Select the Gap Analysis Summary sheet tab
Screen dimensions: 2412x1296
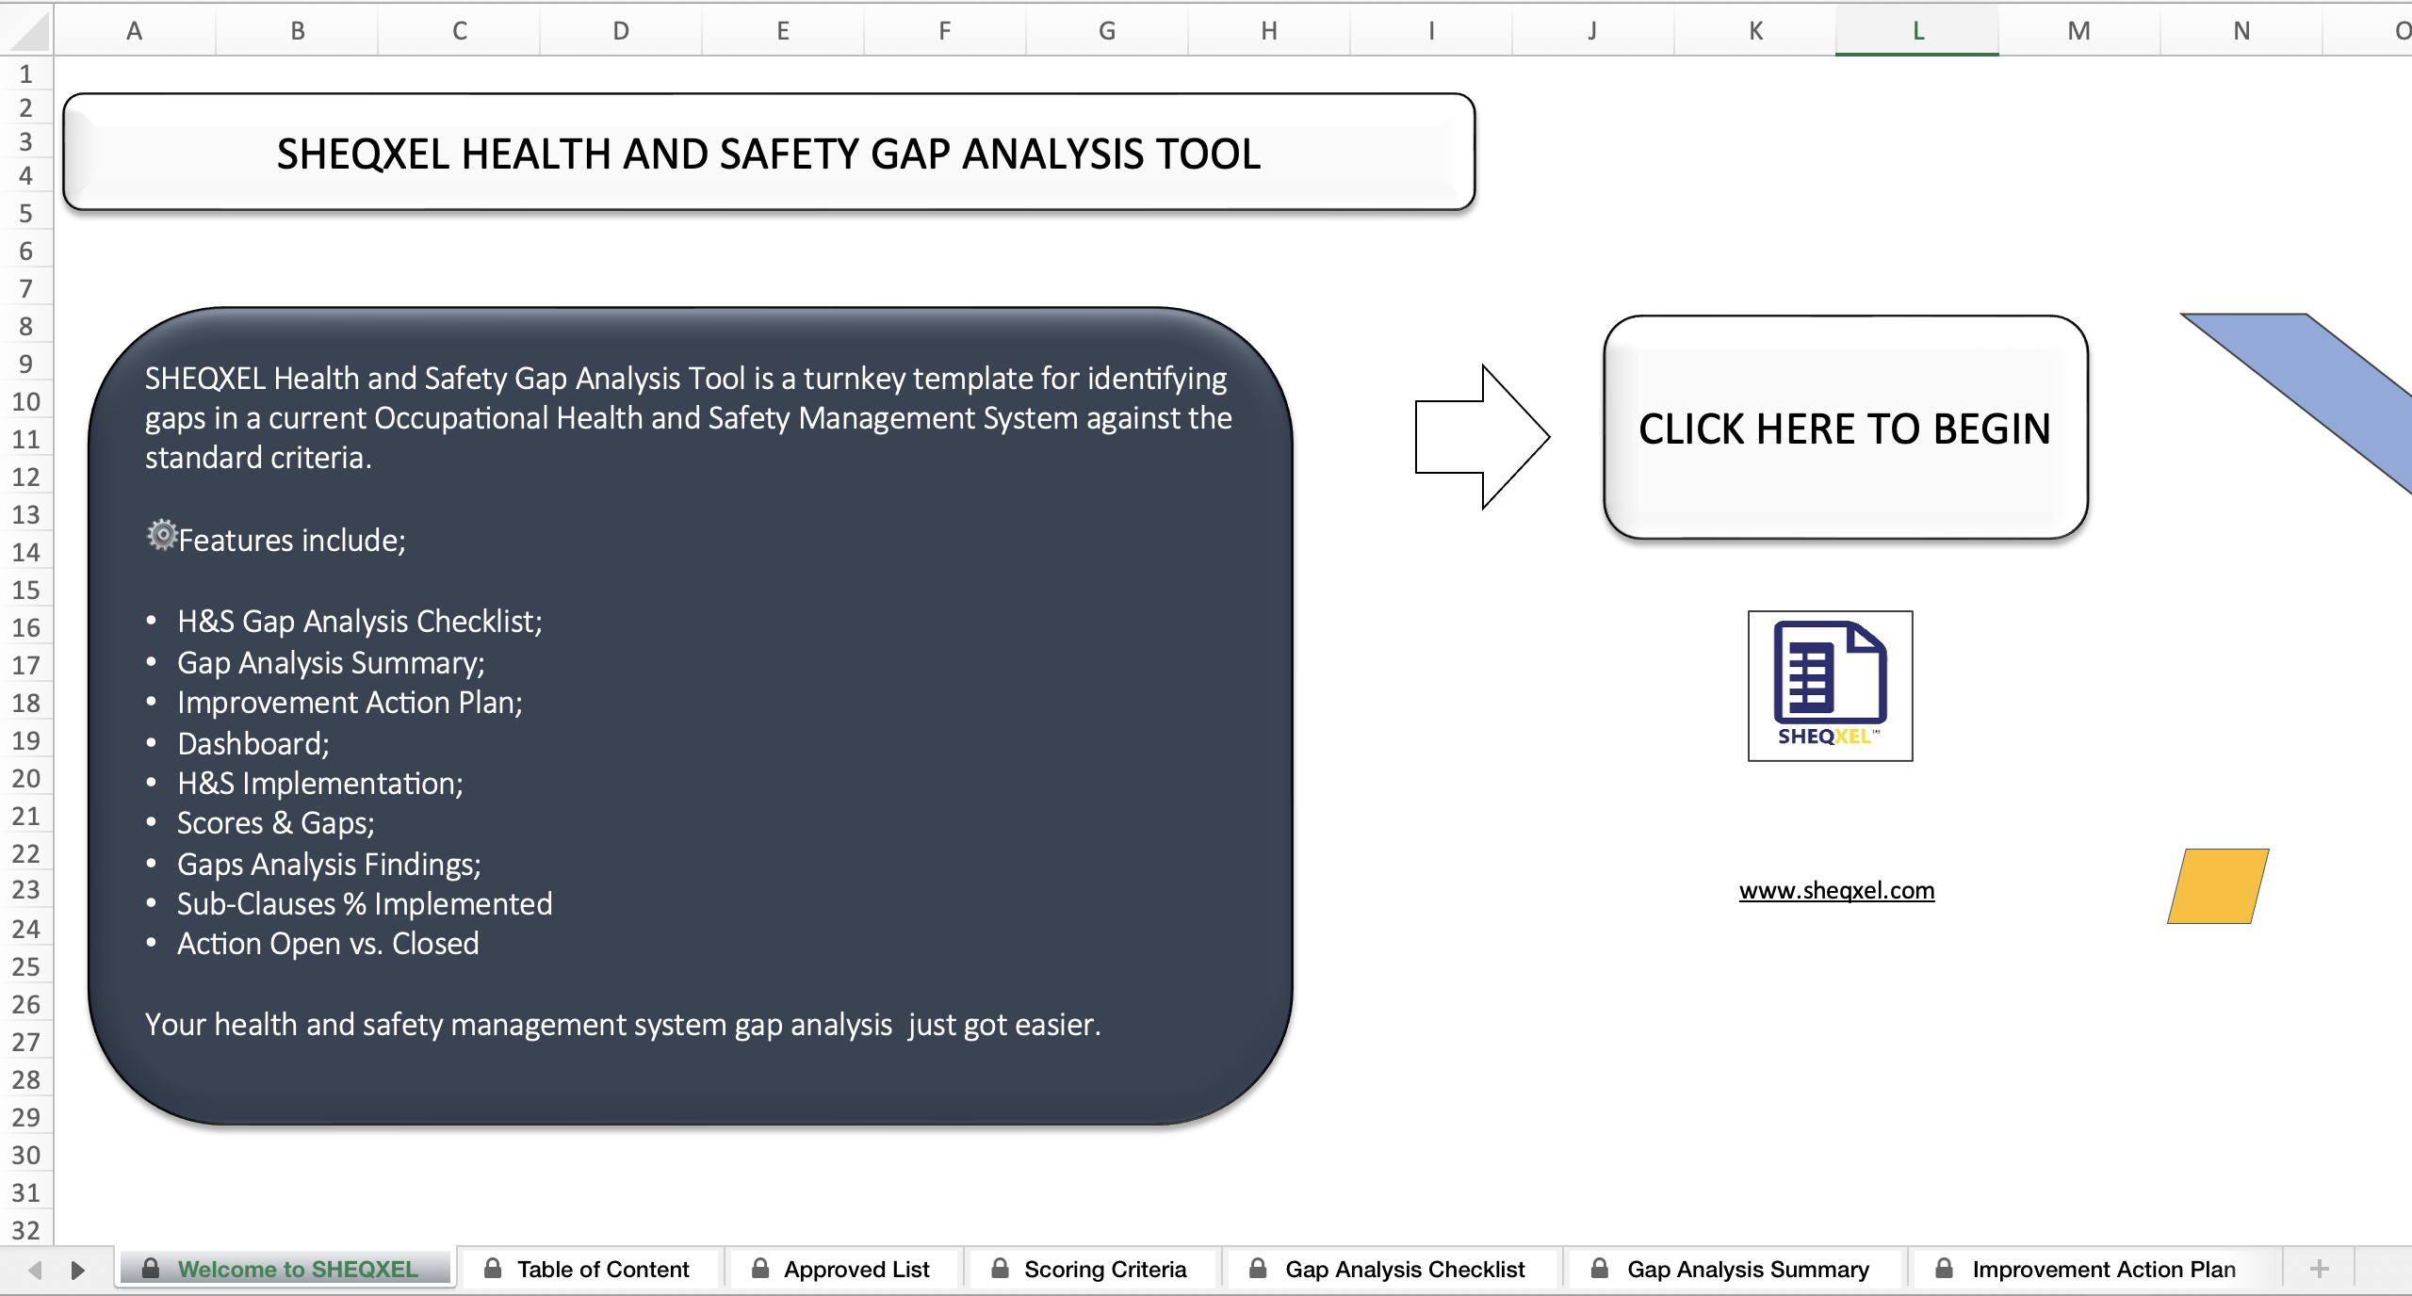(1734, 1269)
